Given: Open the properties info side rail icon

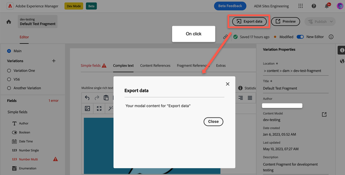Looking at the screenshot, I should pos(342,50).
